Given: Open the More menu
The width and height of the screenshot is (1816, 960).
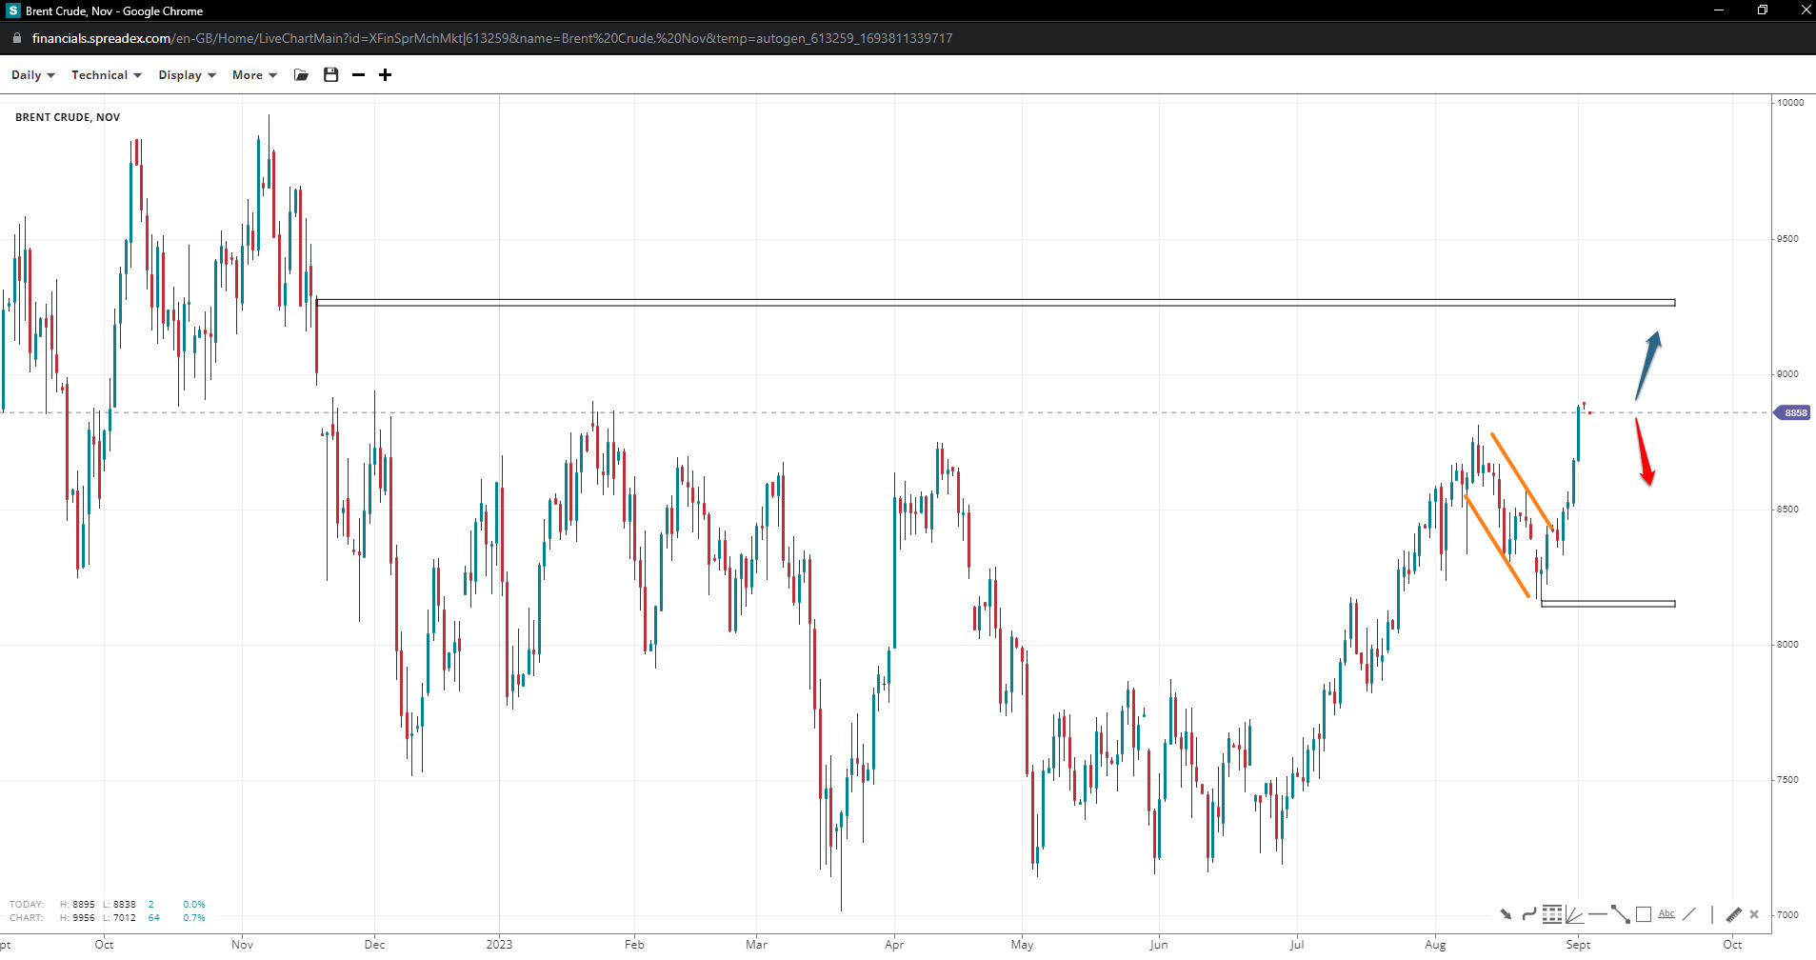Looking at the screenshot, I should (x=253, y=75).
